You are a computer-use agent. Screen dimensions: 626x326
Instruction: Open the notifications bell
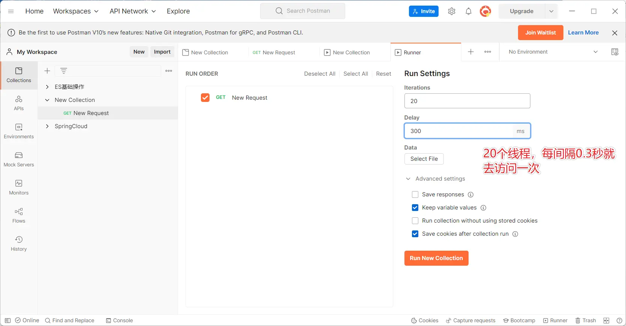click(469, 11)
